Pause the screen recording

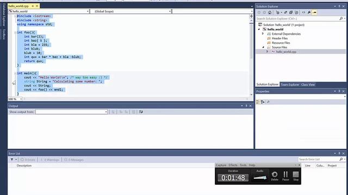(x=285, y=176)
